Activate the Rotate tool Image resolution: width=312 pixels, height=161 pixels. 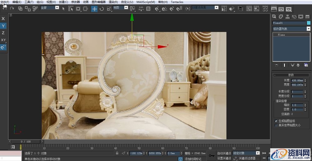point(102,9)
